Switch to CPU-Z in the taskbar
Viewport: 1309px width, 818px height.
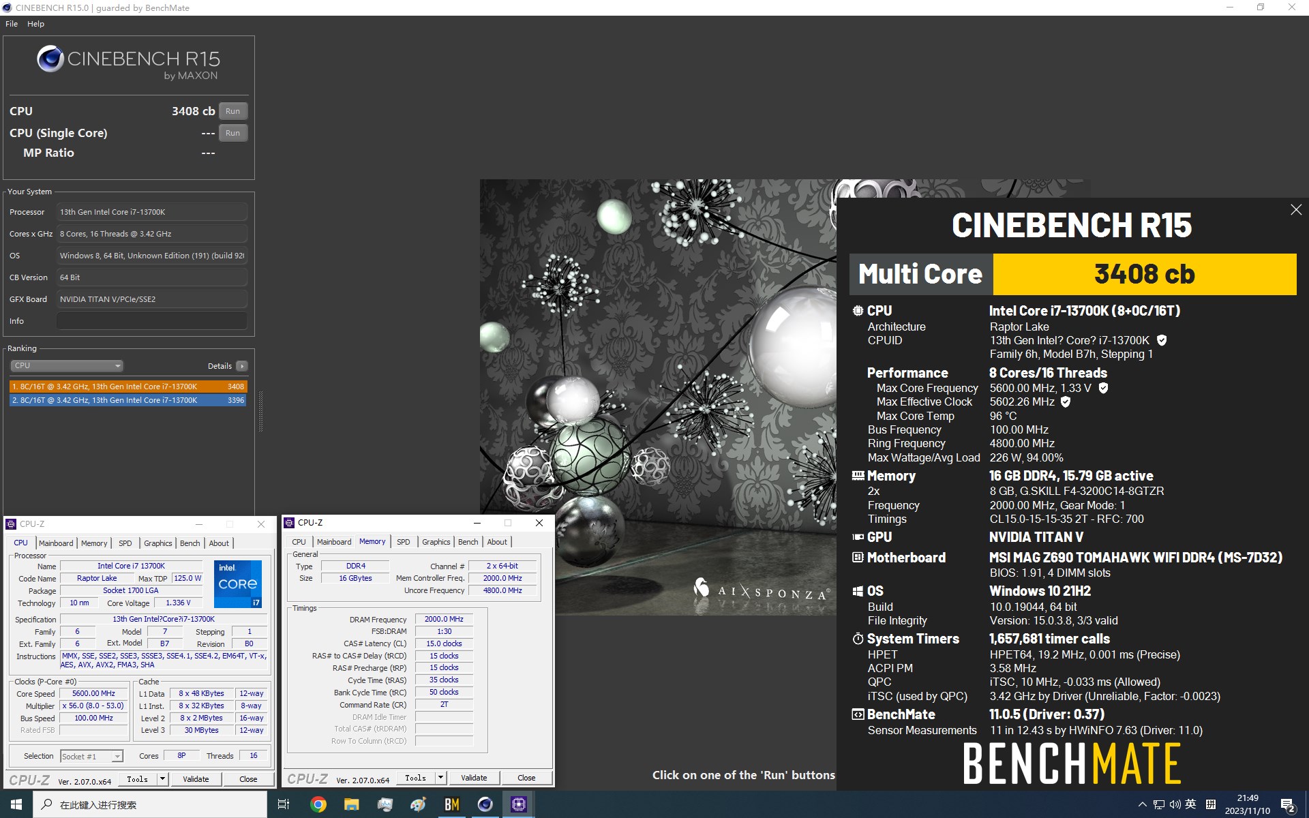tap(519, 804)
